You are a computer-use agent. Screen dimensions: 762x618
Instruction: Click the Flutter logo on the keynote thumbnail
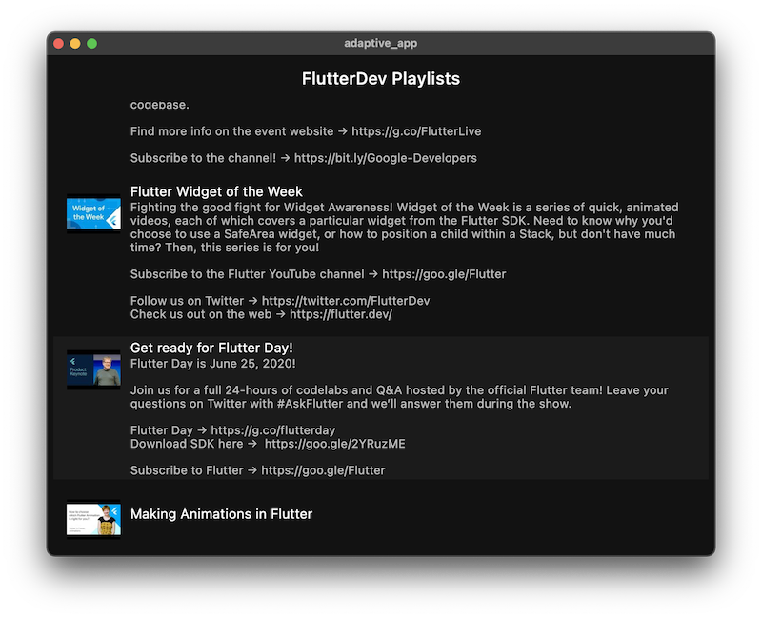tap(73, 360)
